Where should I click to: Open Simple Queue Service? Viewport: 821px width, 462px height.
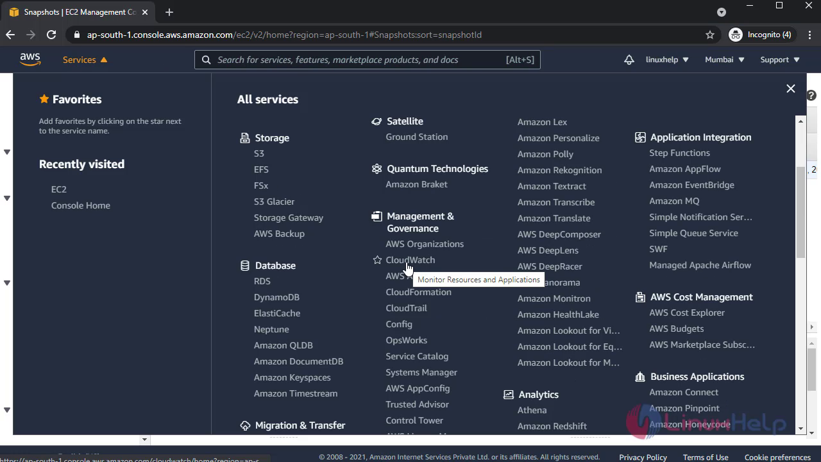click(x=693, y=233)
